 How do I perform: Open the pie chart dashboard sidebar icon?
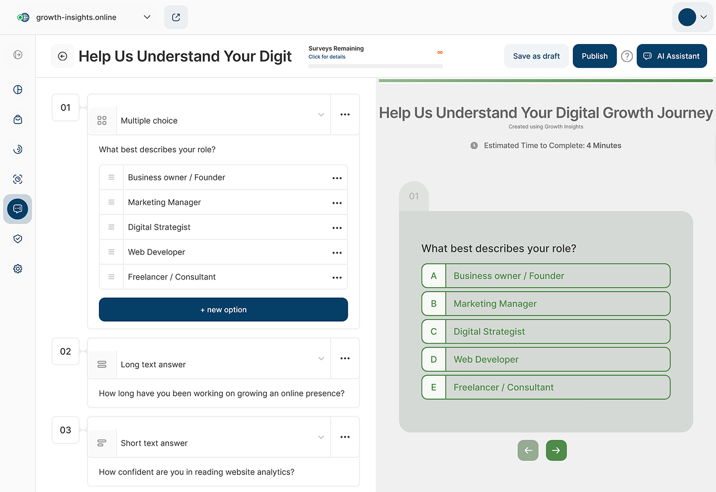click(18, 90)
